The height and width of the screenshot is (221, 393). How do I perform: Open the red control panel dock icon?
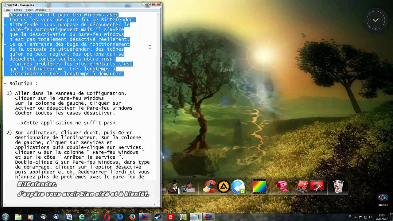point(302,187)
